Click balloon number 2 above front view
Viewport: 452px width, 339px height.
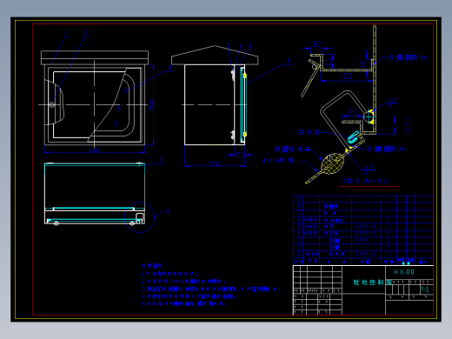(85, 33)
